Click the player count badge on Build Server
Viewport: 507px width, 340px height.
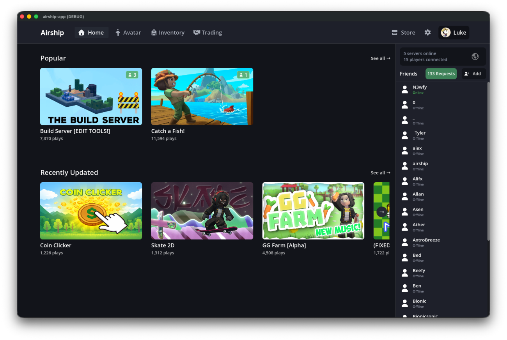point(132,75)
